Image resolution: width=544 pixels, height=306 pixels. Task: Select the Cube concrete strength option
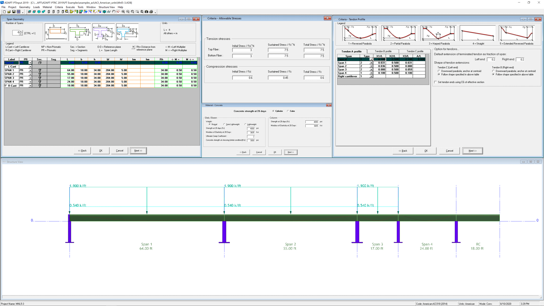[288, 111]
